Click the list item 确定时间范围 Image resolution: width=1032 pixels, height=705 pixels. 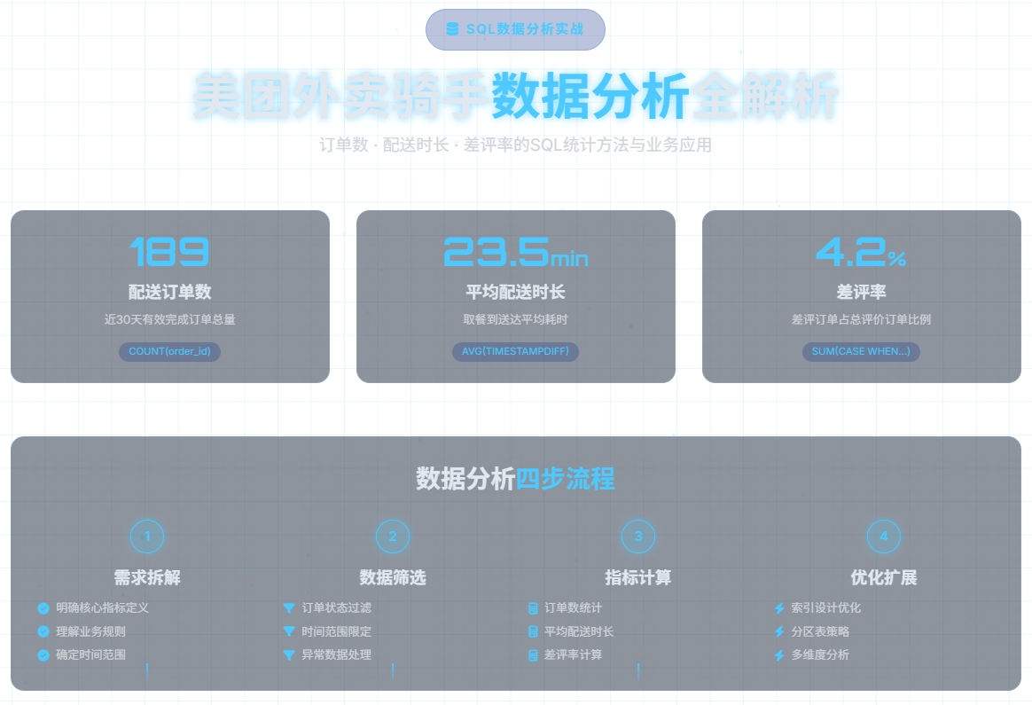[x=90, y=655]
